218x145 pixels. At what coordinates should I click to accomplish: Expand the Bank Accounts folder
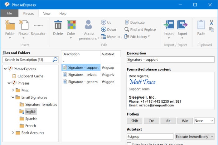click(x=13, y=133)
